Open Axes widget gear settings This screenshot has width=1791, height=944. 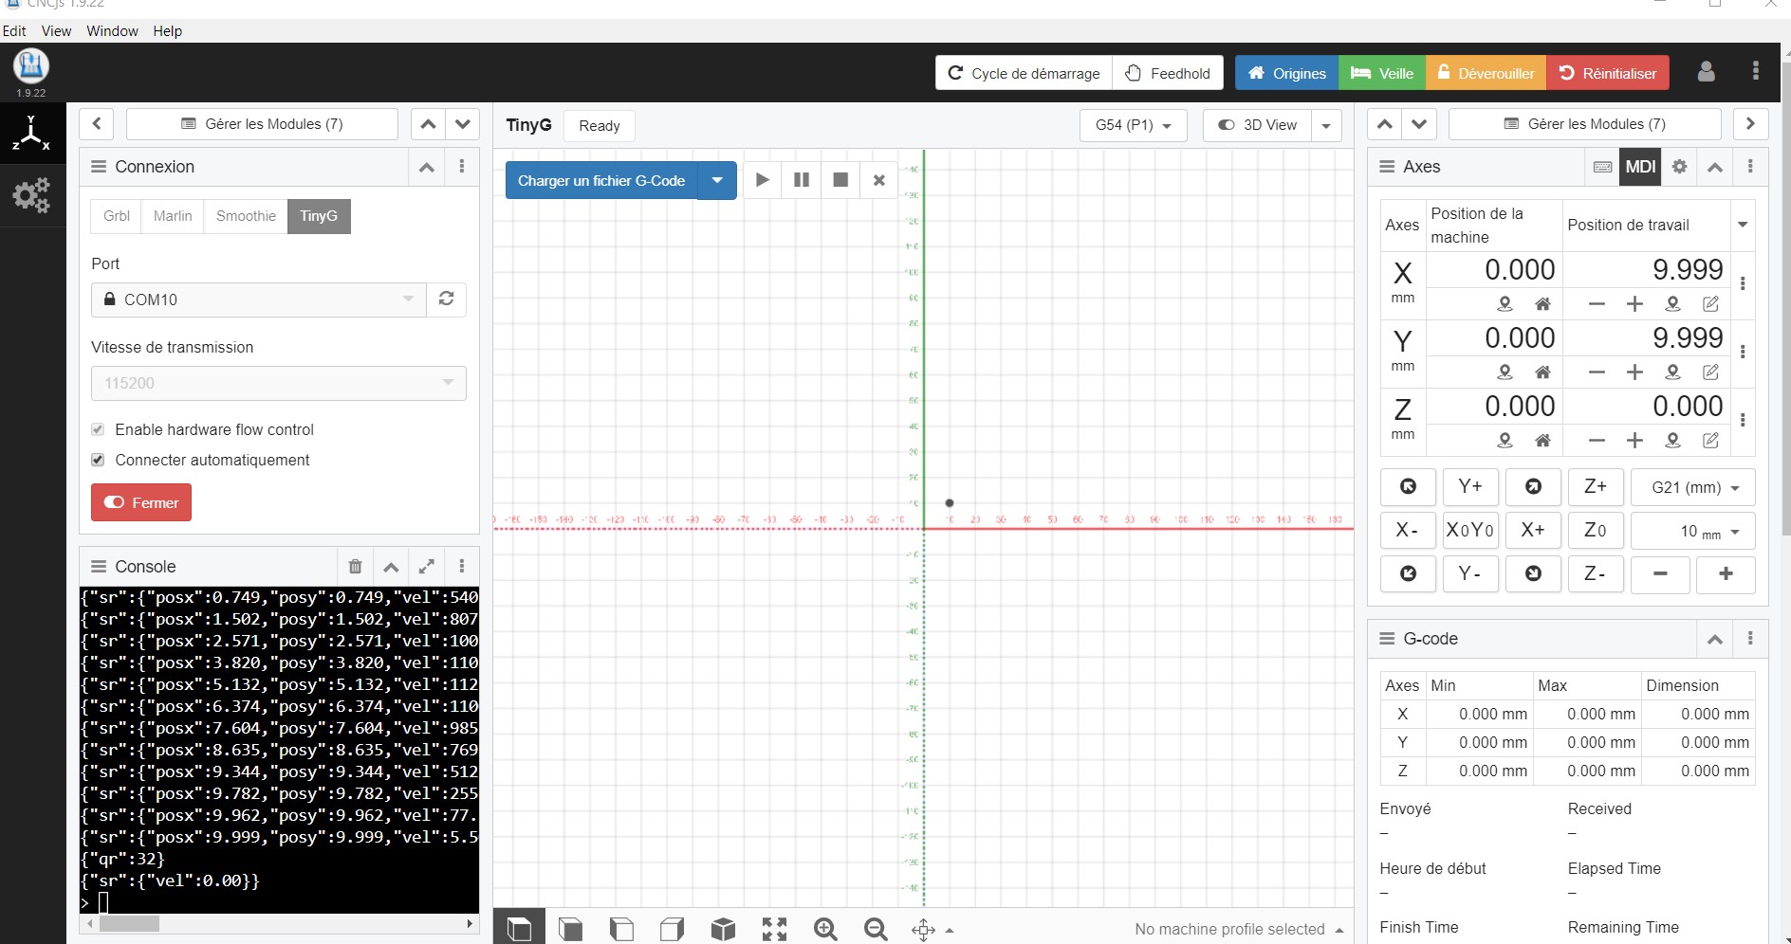pos(1679,167)
